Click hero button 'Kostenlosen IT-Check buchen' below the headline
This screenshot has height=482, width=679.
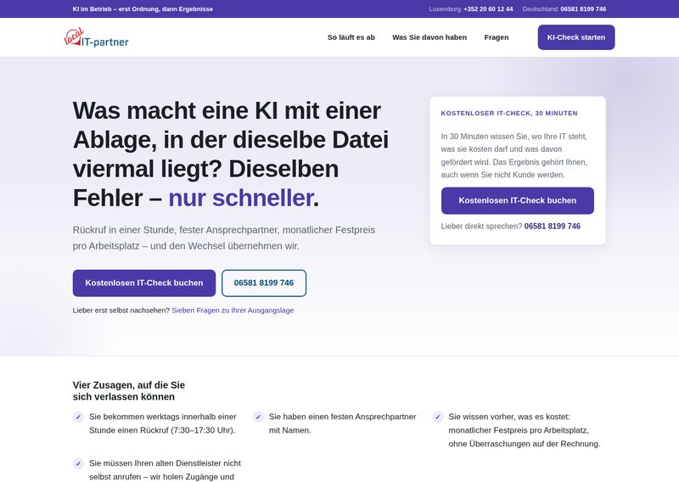(144, 283)
